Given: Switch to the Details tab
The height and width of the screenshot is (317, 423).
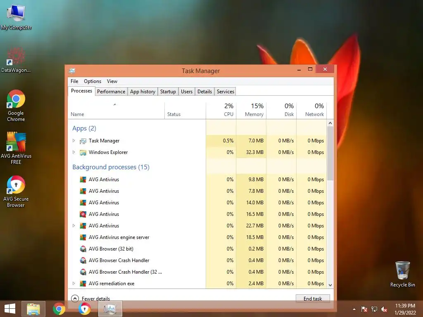Looking at the screenshot, I should (204, 92).
